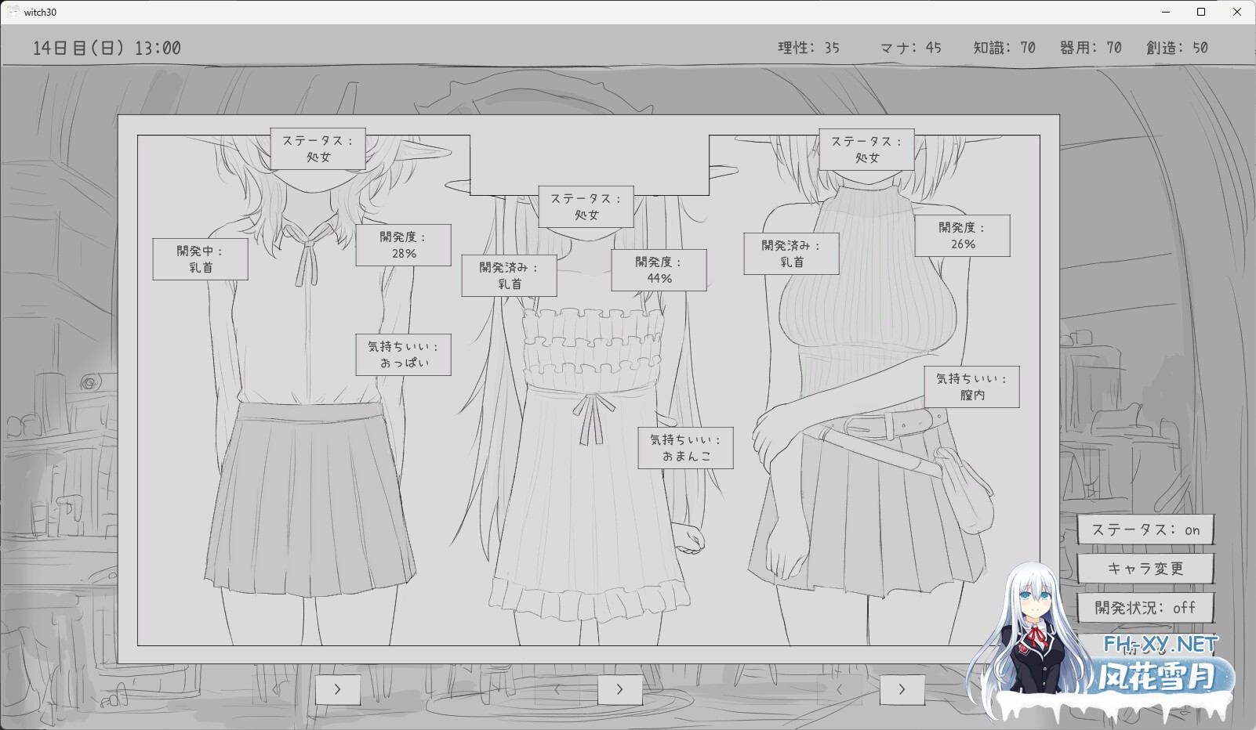
Task: Click the マナ: 45 stat in the top bar
Action: pos(908,47)
